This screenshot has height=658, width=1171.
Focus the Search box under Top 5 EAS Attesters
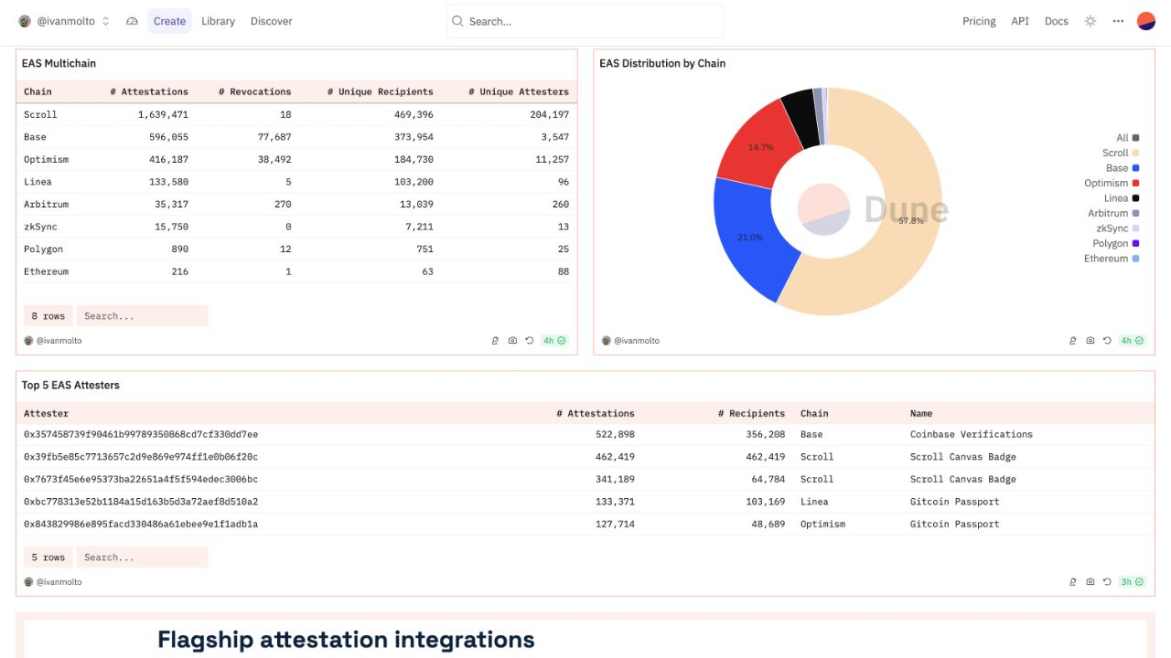(x=142, y=557)
